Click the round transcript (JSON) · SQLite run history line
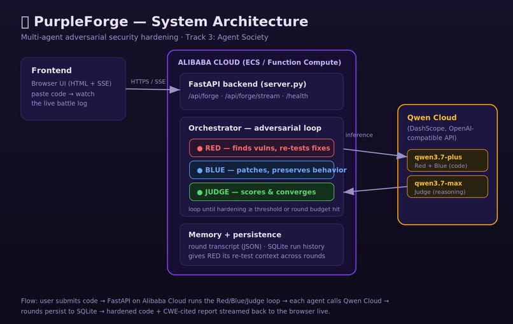The width and height of the screenshot is (513, 324). [x=256, y=246]
